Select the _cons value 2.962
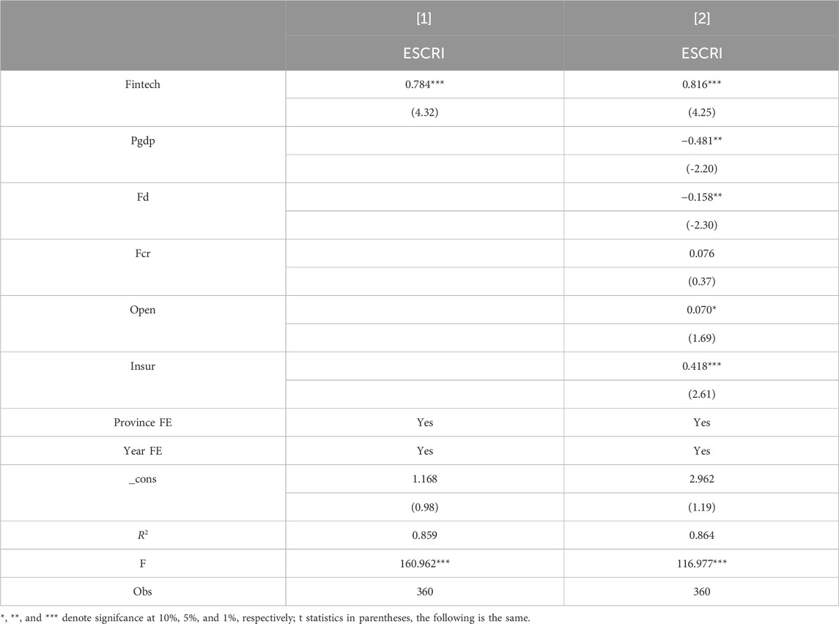Image resolution: width=839 pixels, height=624 pixels. click(x=701, y=479)
